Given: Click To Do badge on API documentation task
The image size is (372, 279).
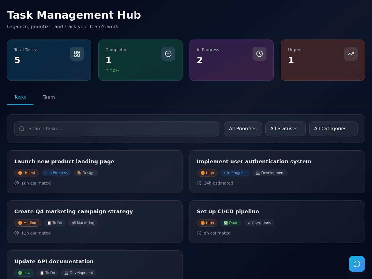Looking at the screenshot, I should [x=47, y=273].
